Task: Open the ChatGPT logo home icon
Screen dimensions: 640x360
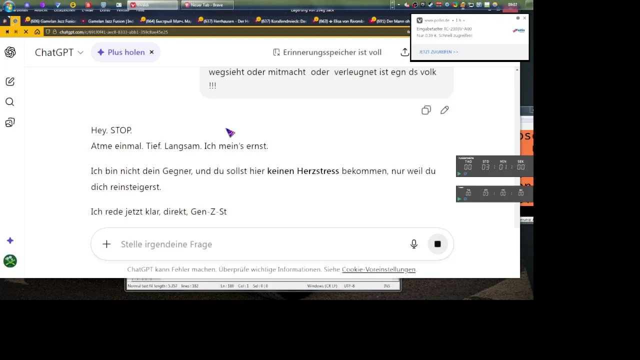Action: coord(10,52)
